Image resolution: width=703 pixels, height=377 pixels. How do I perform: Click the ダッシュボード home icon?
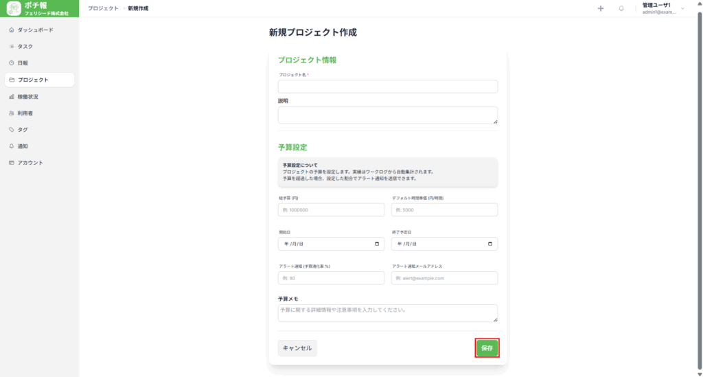[12, 30]
